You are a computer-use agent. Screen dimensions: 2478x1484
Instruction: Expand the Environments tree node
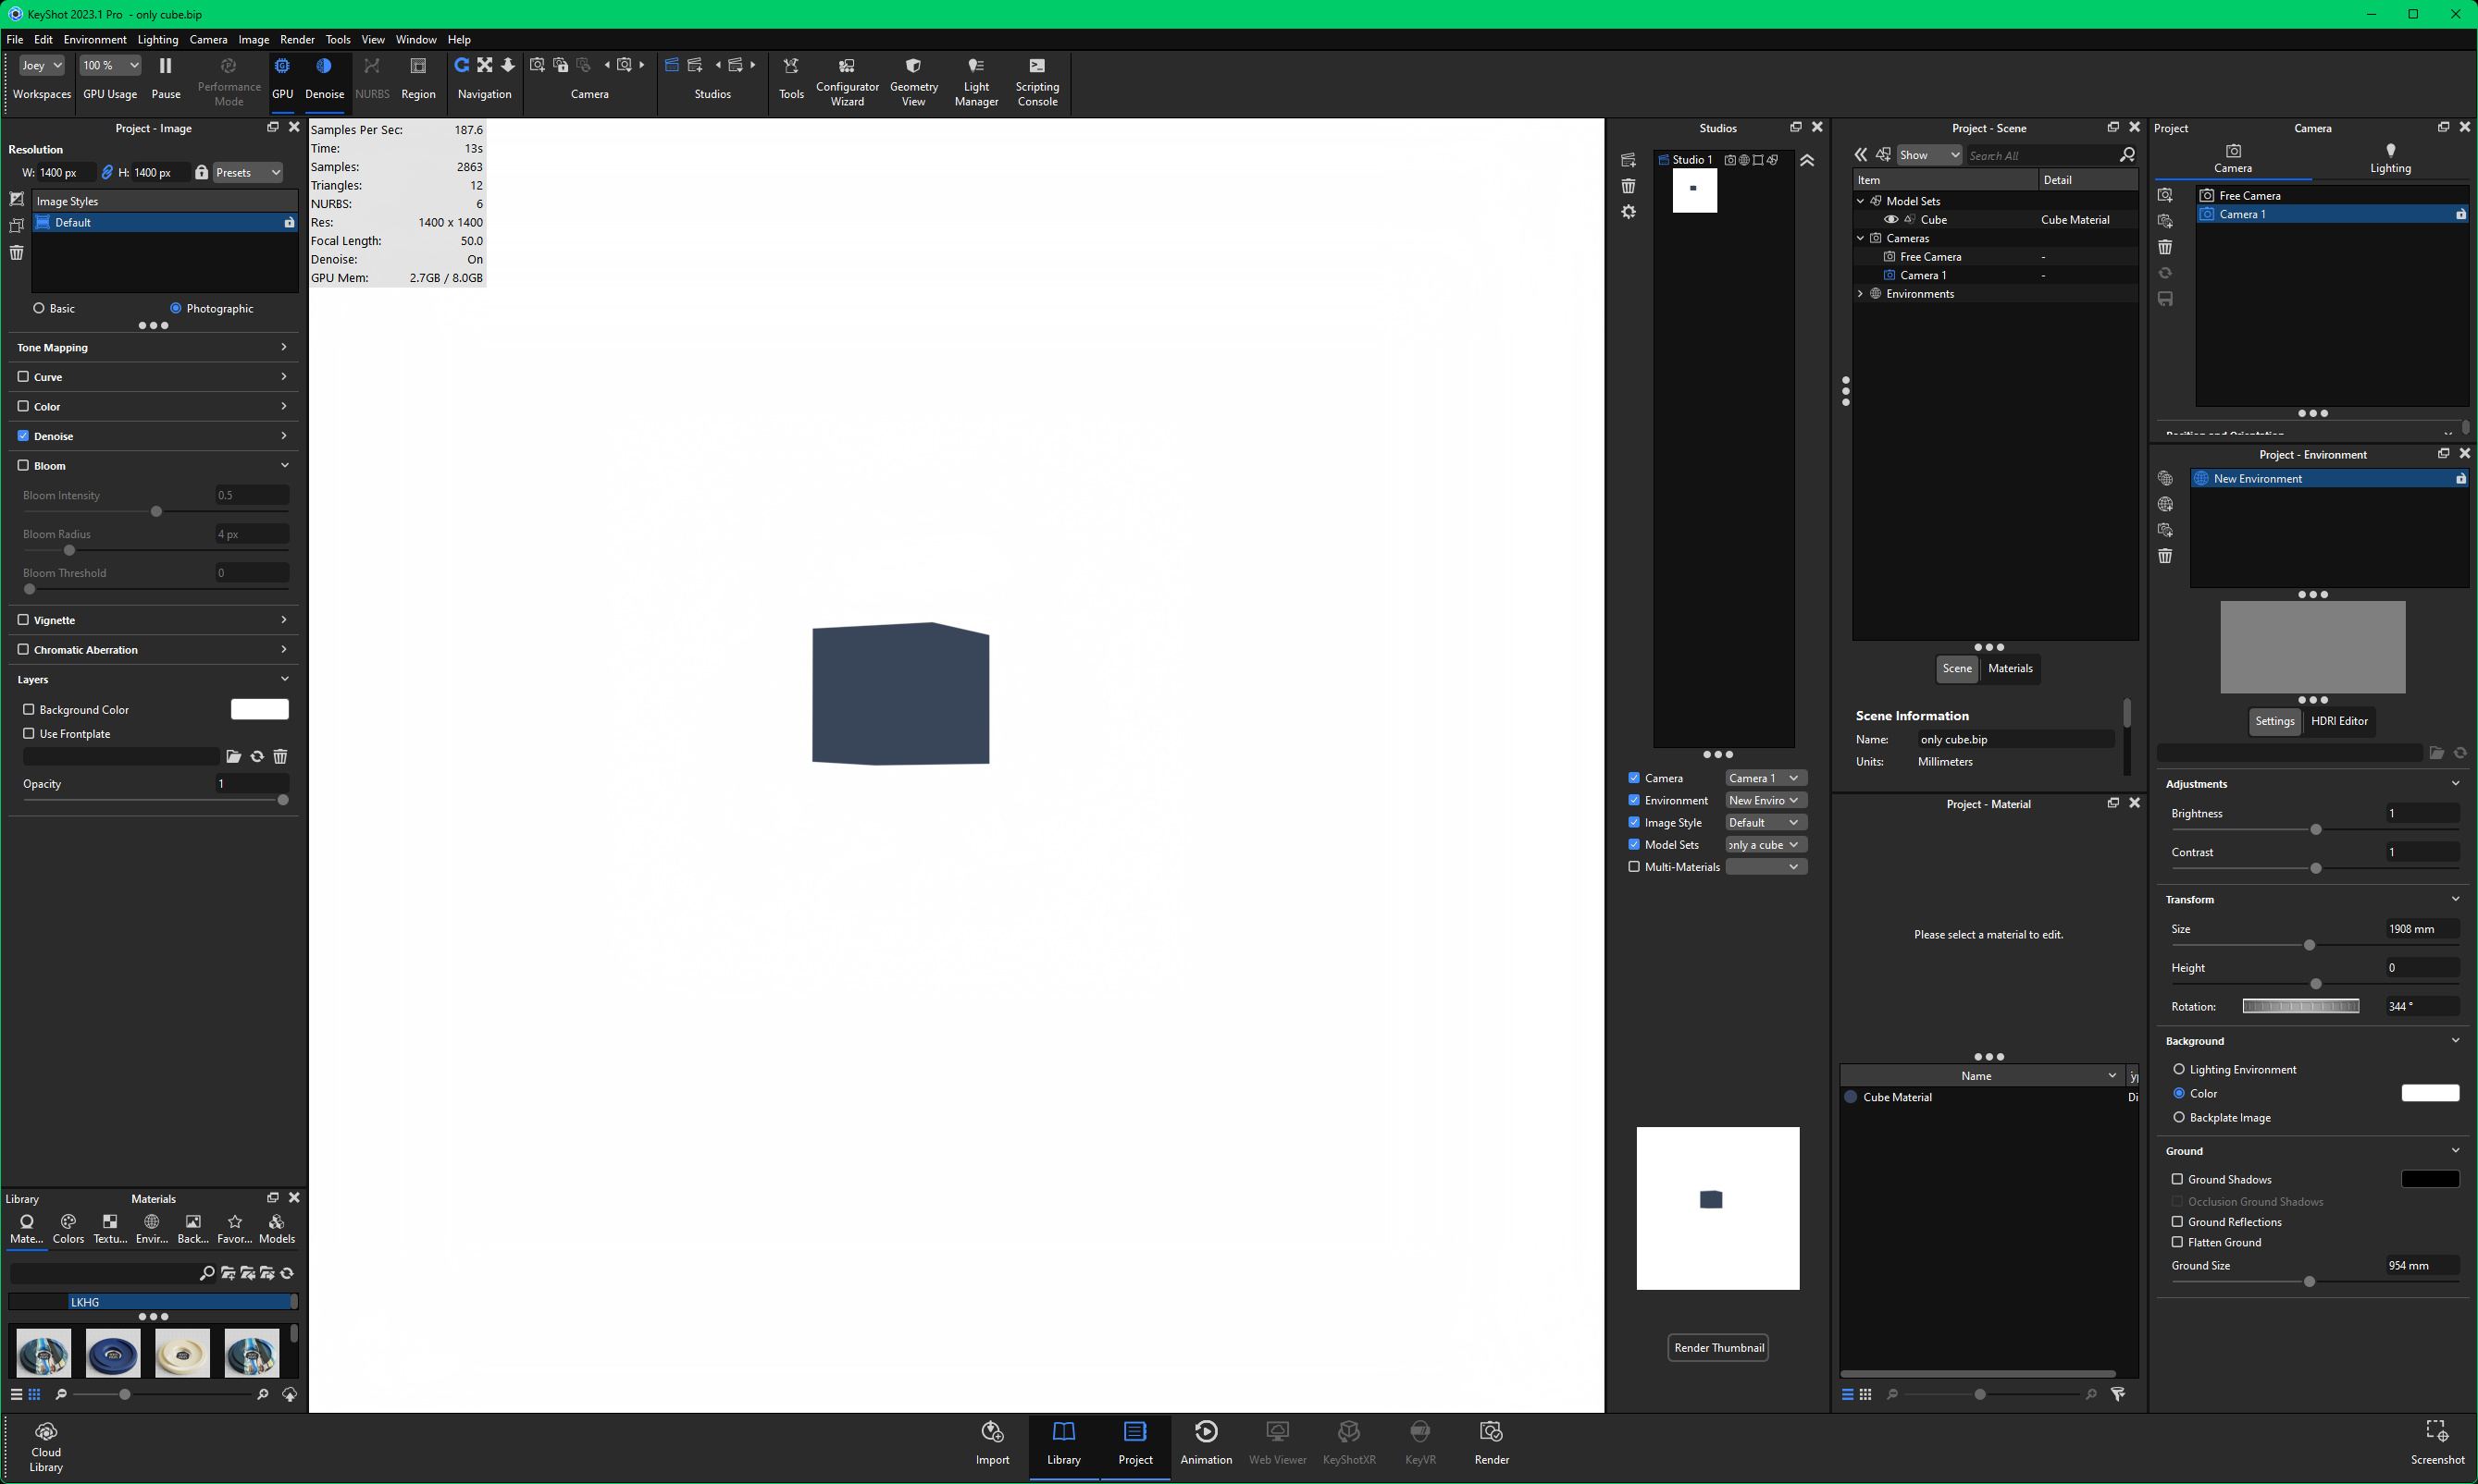tap(1861, 294)
